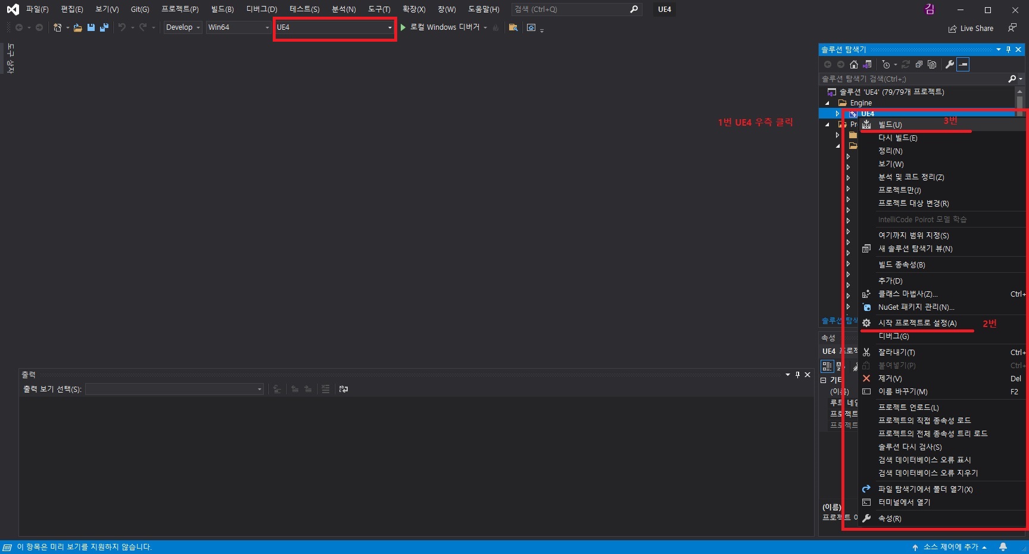
Task: Open the Git(G) menu
Action: [140, 10]
